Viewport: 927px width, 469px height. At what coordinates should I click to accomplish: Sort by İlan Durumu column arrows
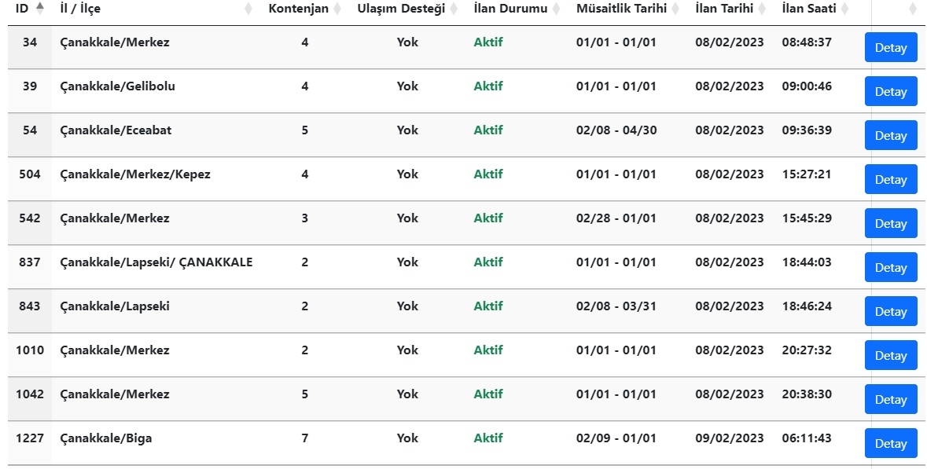click(557, 9)
